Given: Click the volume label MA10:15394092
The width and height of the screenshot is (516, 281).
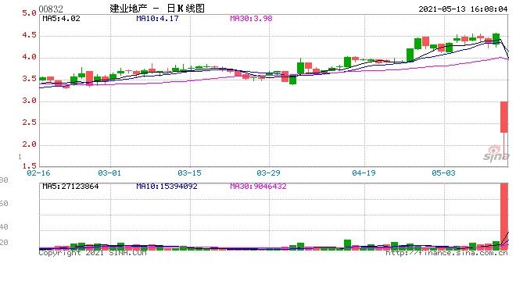Looking at the screenshot, I should click(167, 187).
